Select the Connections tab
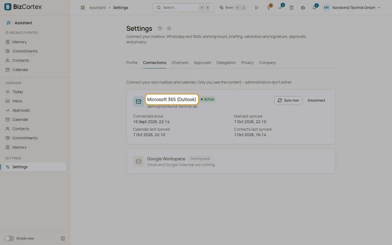392x245 pixels. point(155,63)
